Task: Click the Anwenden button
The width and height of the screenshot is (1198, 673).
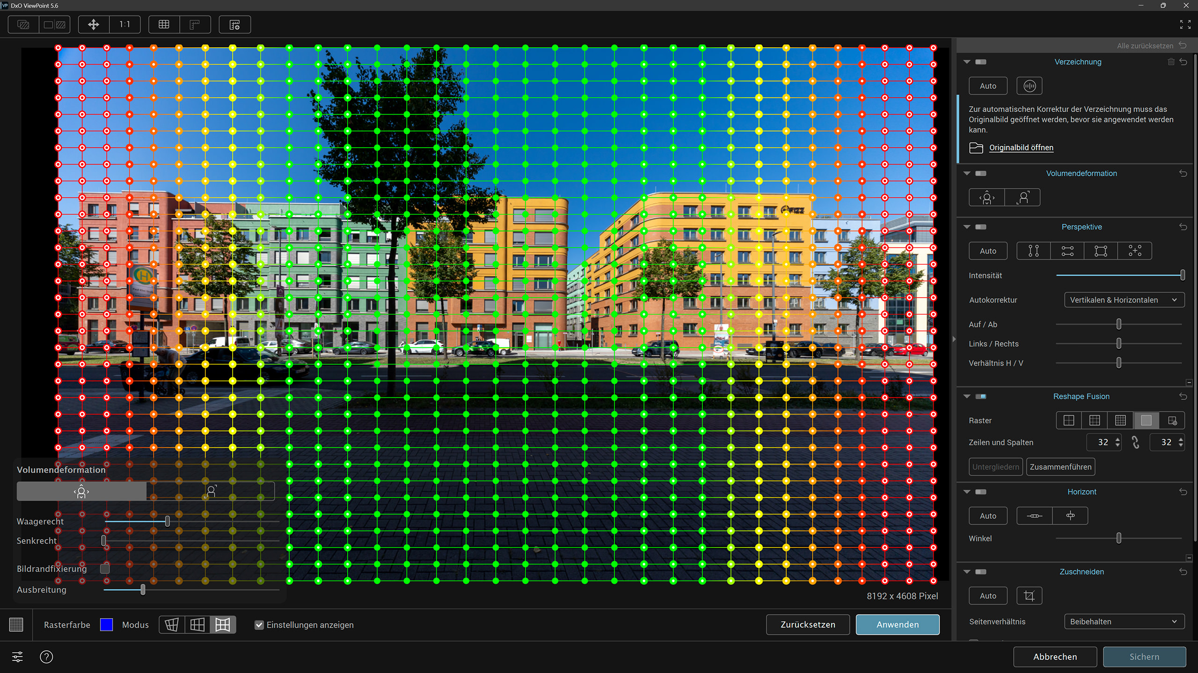Action: 897,625
